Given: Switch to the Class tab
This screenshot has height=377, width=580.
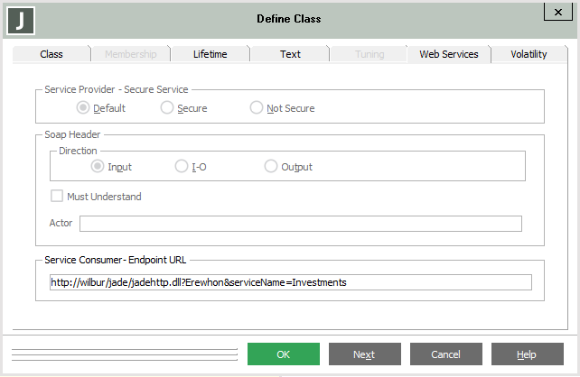Looking at the screenshot, I should 51,54.
